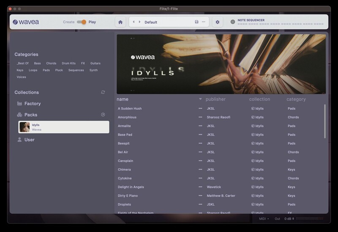Filter by Pads category tag
The height and width of the screenshot is (232, 338).
pyautogui.click(x=46, y=70)
